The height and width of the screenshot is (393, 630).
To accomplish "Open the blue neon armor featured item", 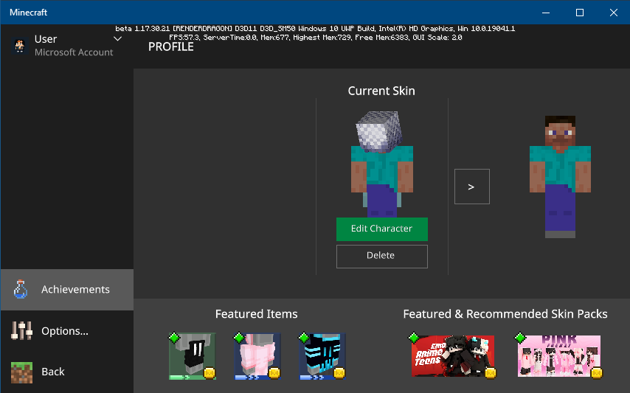I will (x=322, y=356).
